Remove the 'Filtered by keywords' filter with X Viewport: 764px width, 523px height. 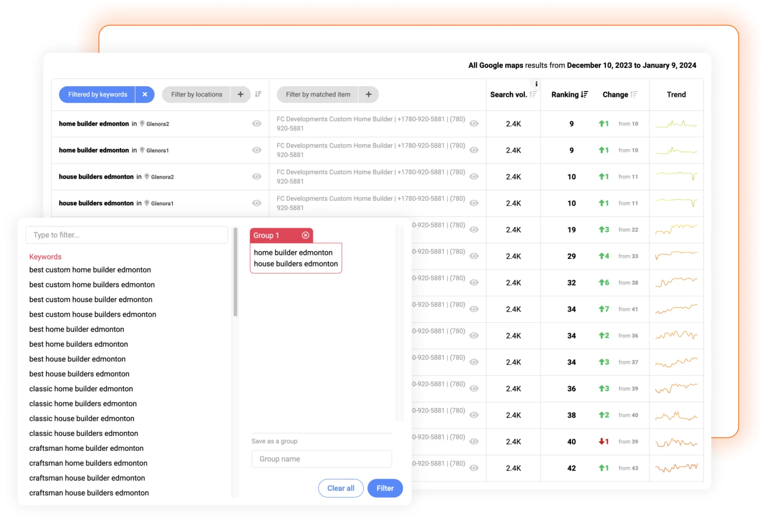145,94
